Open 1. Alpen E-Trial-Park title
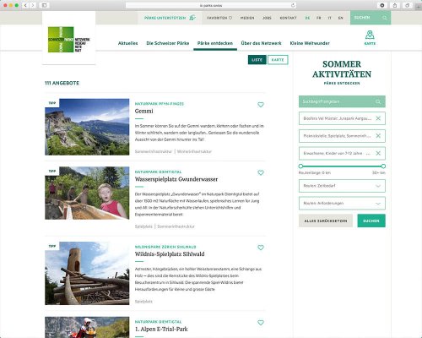Image resolution: width=422 pixels, height=338 pixels. [161, 329]
